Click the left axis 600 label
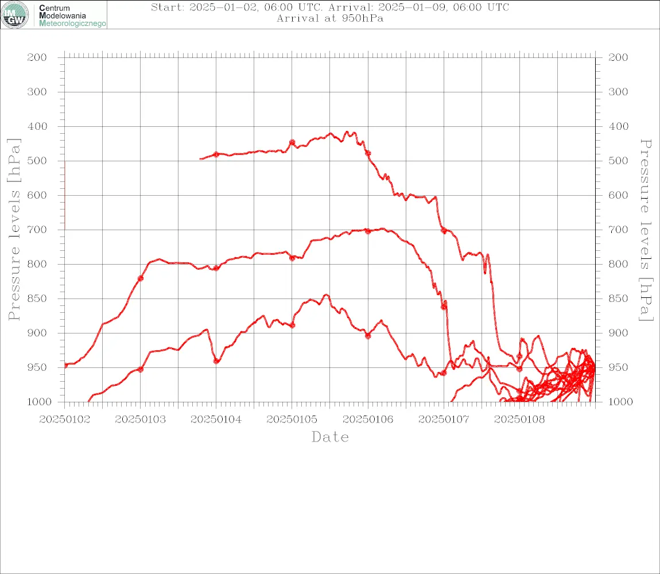The height and width of the screenshot is (574, 660). (x=37, y=195)
